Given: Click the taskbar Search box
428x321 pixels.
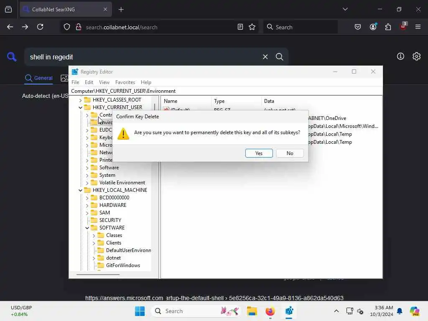Looking at the screenshot, I should (196, 311).
